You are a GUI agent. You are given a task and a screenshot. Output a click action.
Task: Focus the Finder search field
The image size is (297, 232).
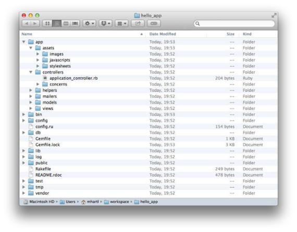click(234, 23)
